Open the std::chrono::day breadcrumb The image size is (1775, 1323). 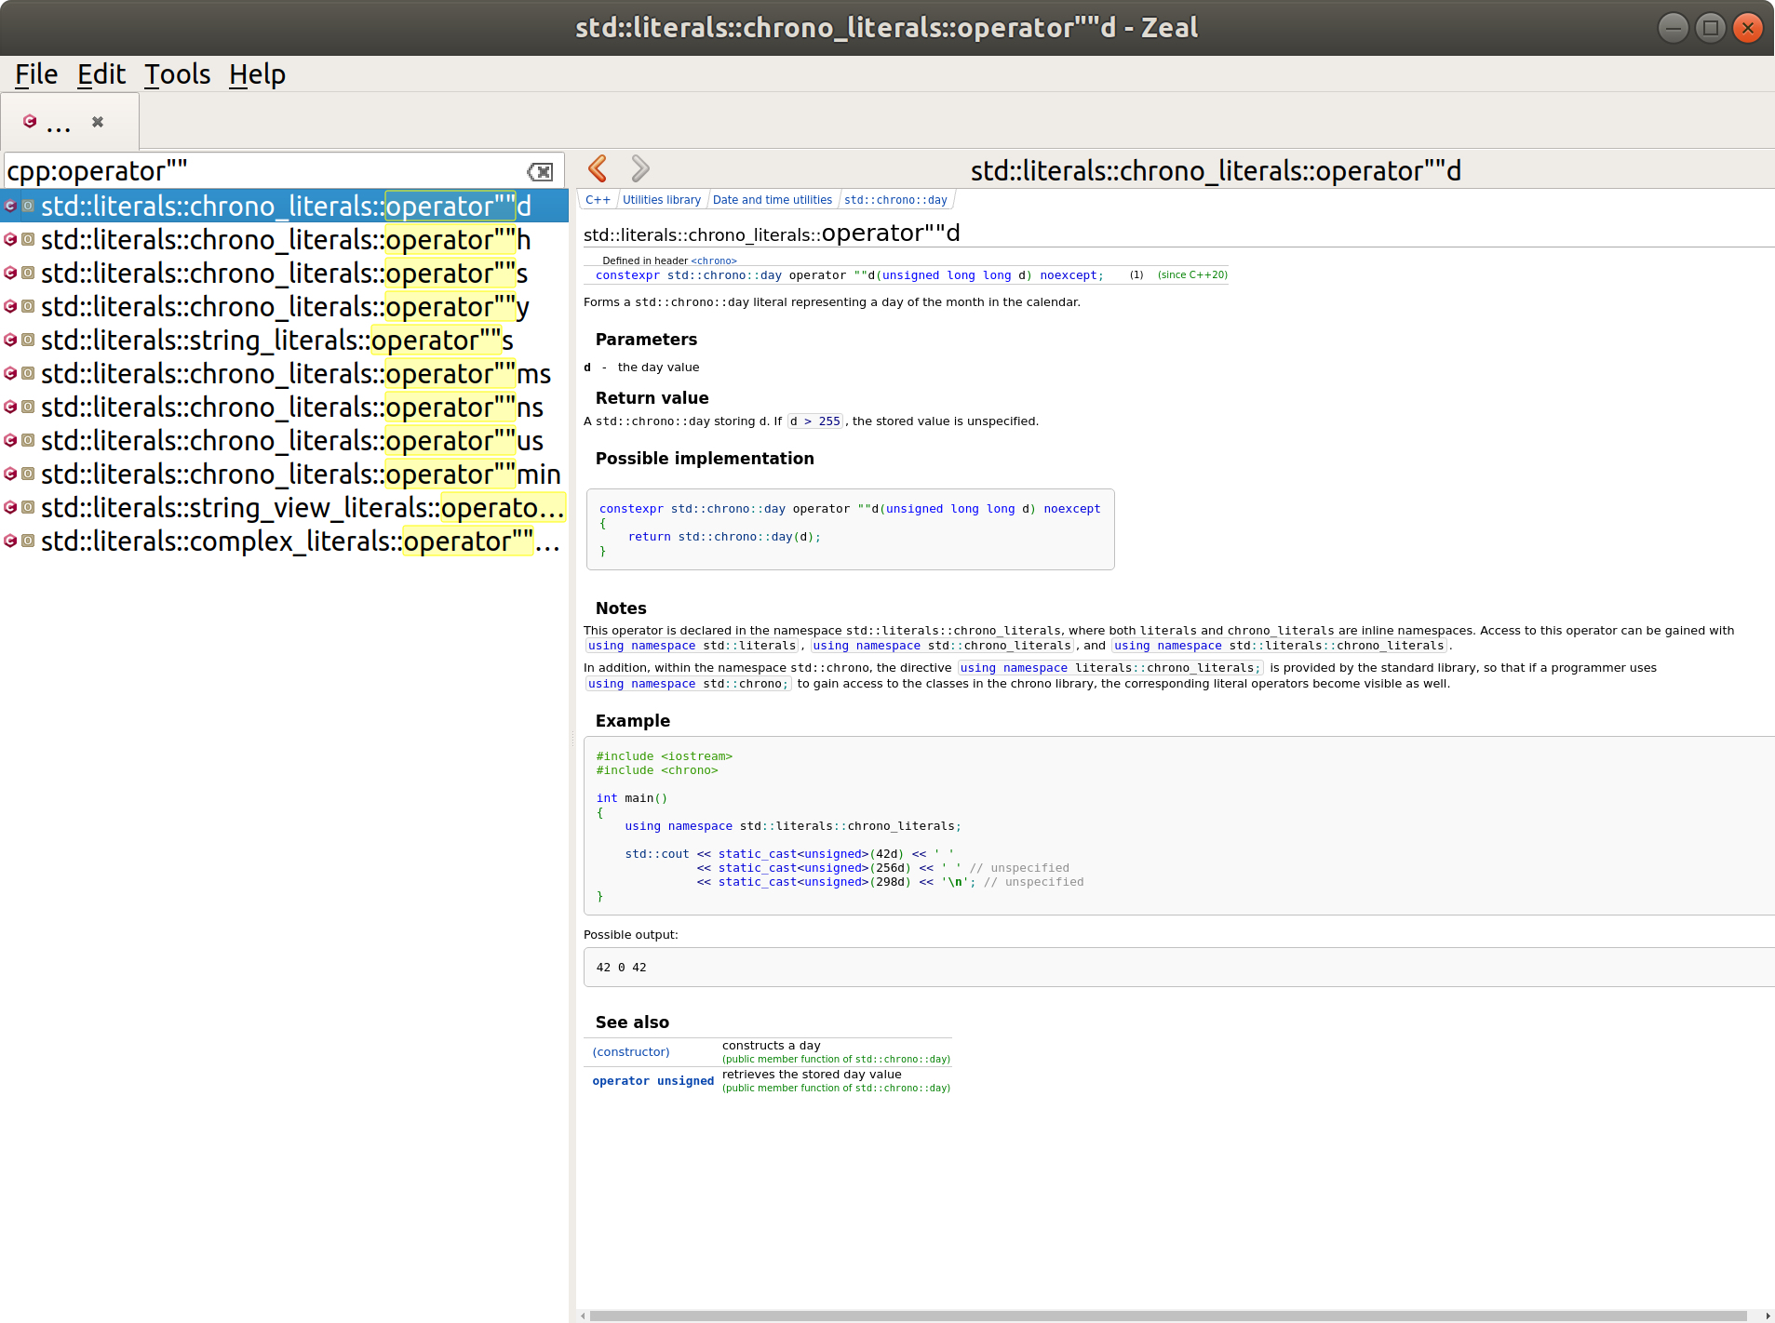click(x=895, y=199)
